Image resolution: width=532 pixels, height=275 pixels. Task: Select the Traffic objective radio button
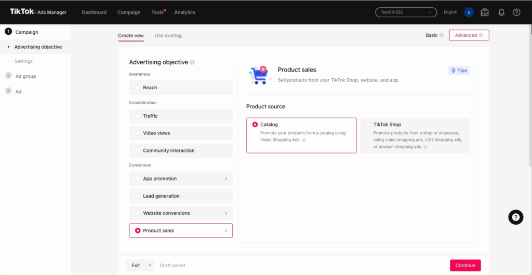(138, 116)
